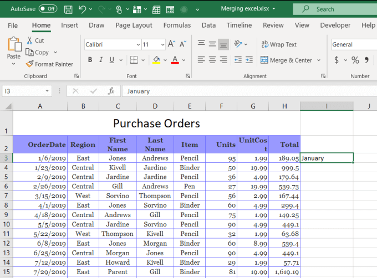Toggle the AutoSave switch

click(x=48, y=9)
